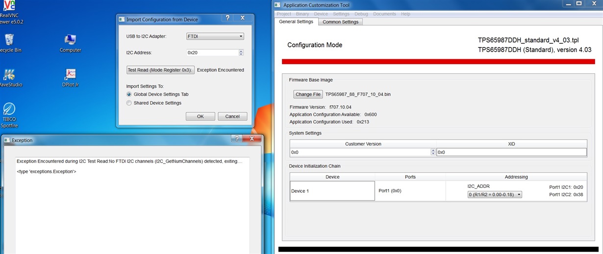Click Test Read (Mode Register 0x3) button

point(160,70)
